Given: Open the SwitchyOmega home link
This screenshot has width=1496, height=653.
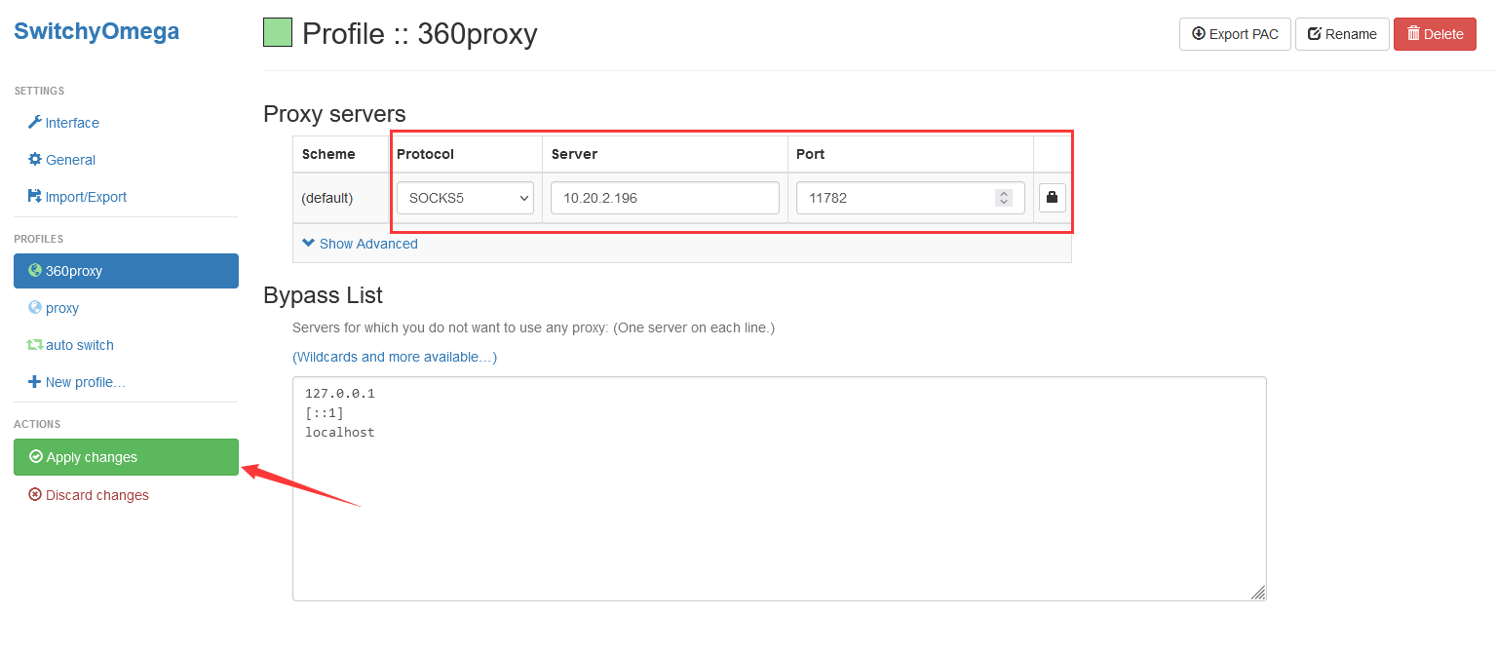Looking at the screenshot, I should click(x=96, y=31).
